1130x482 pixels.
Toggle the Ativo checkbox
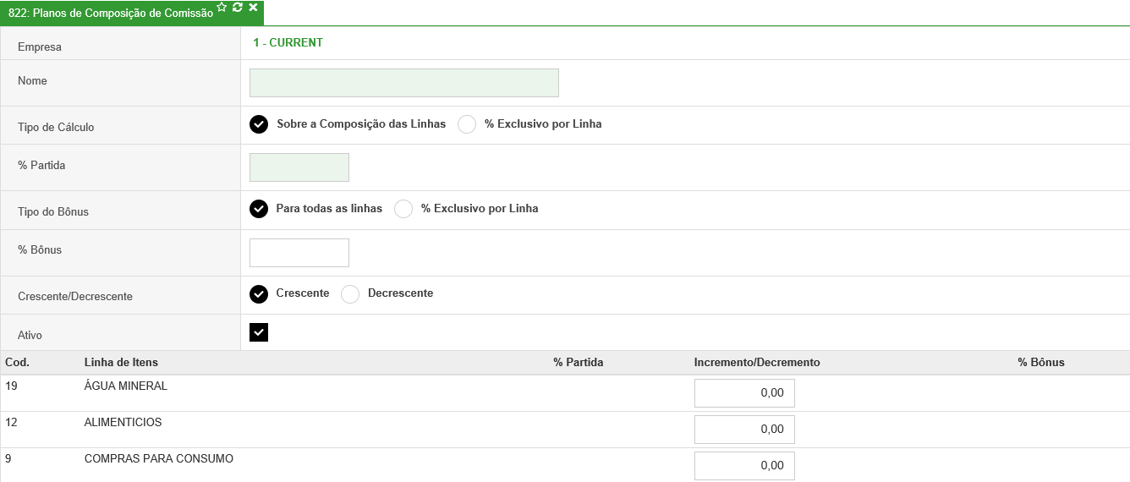pos(259,332)
